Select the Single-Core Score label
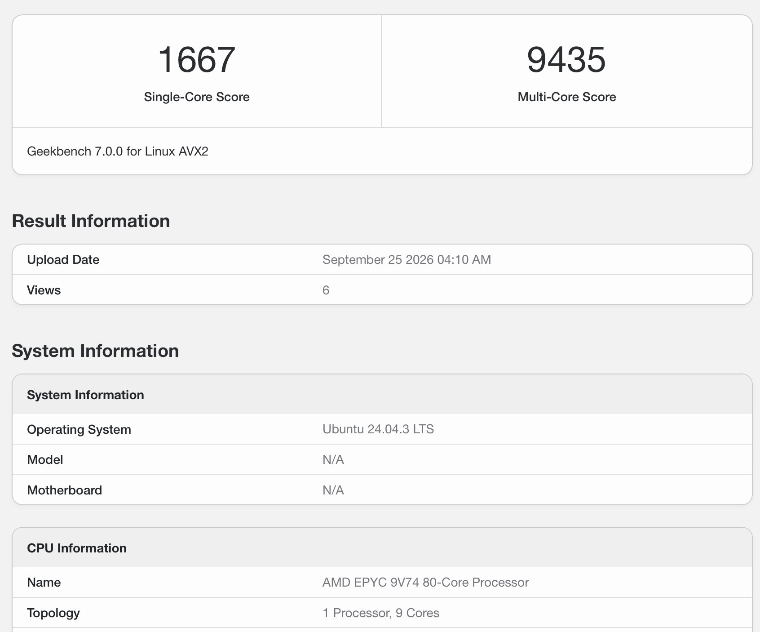 tap(197, 97)
